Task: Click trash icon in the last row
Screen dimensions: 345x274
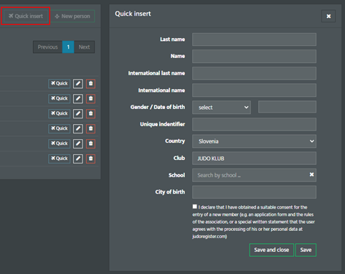Action: 90,159
